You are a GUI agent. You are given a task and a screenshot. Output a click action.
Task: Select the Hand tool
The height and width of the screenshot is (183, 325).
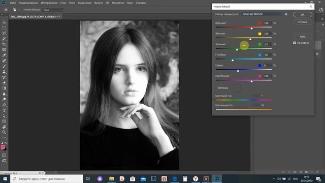[x=4, y=127]
